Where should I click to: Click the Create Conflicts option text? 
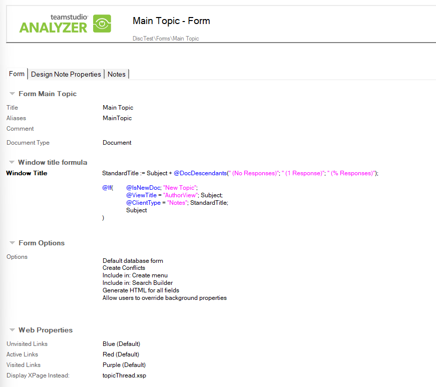pyautogui.click(x=124, y=268)
